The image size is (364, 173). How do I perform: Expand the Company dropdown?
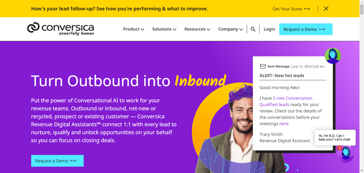point(230,29)
